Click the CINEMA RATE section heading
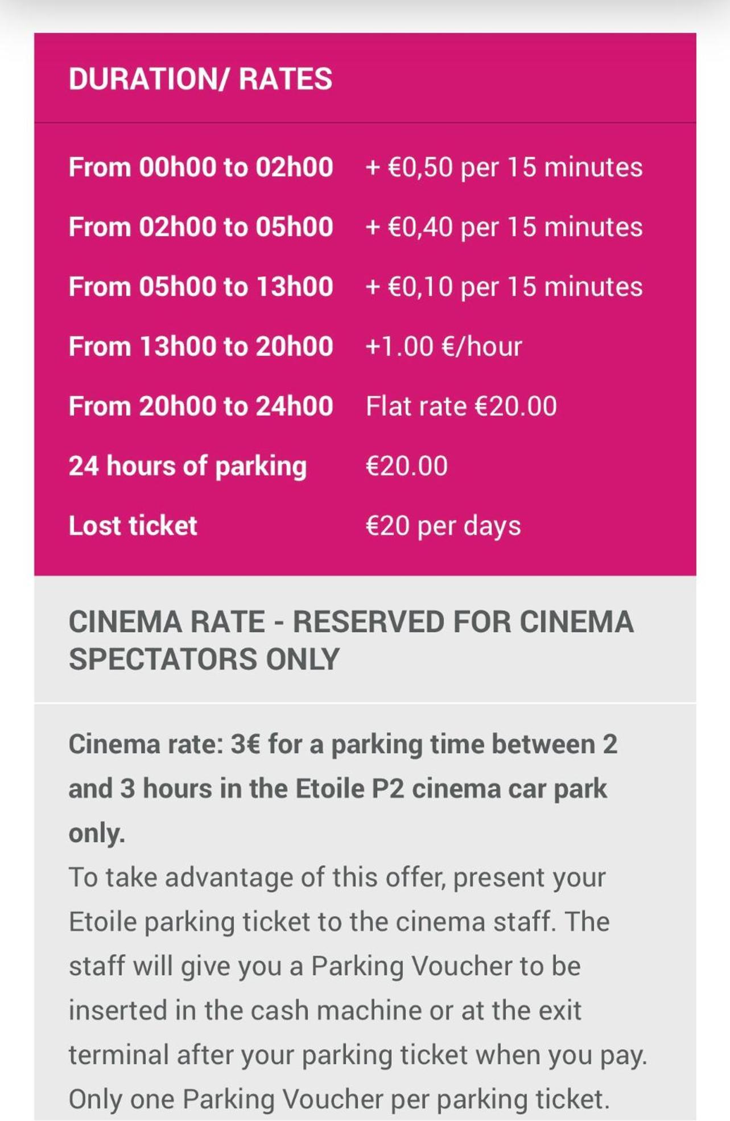The height and width of the screenshot is (1121, 730). pyautogui.click(x=351, y=640)
